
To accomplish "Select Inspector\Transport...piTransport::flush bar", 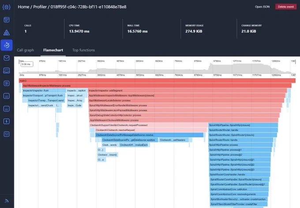I will point(44,95).
